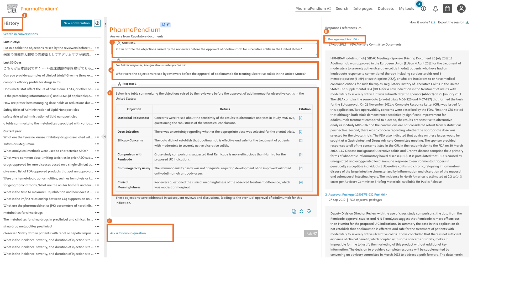Open options for 'sirna drug metabolites preclinical'
Screen dimensions: 525x286
point(97,226)
